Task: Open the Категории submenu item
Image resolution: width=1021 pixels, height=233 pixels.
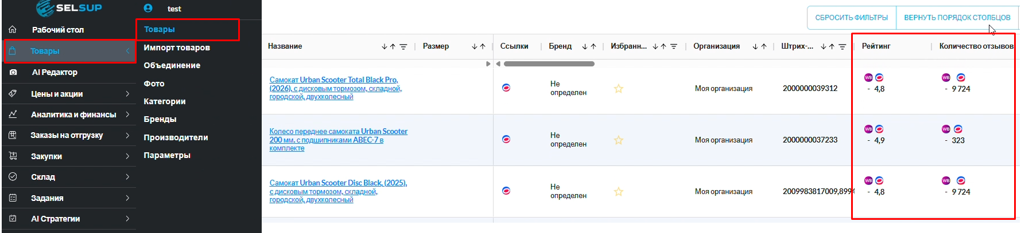Action: (x=164, y=101)
